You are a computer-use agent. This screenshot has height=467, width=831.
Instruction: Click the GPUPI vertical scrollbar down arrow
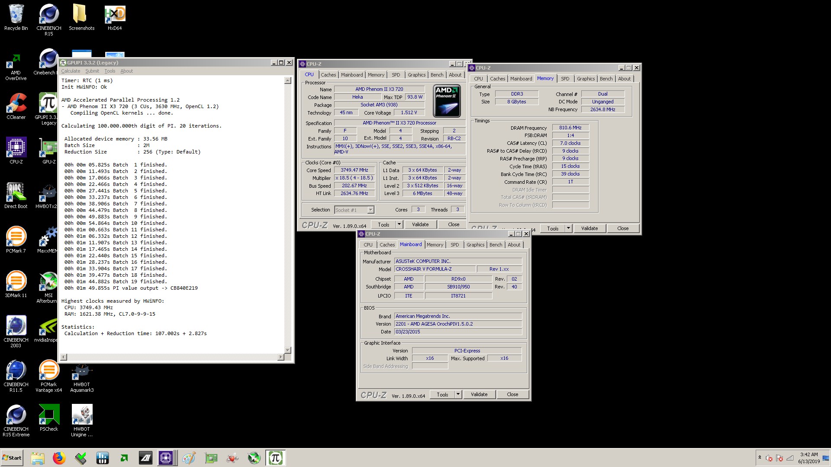(x=288, y=350)
